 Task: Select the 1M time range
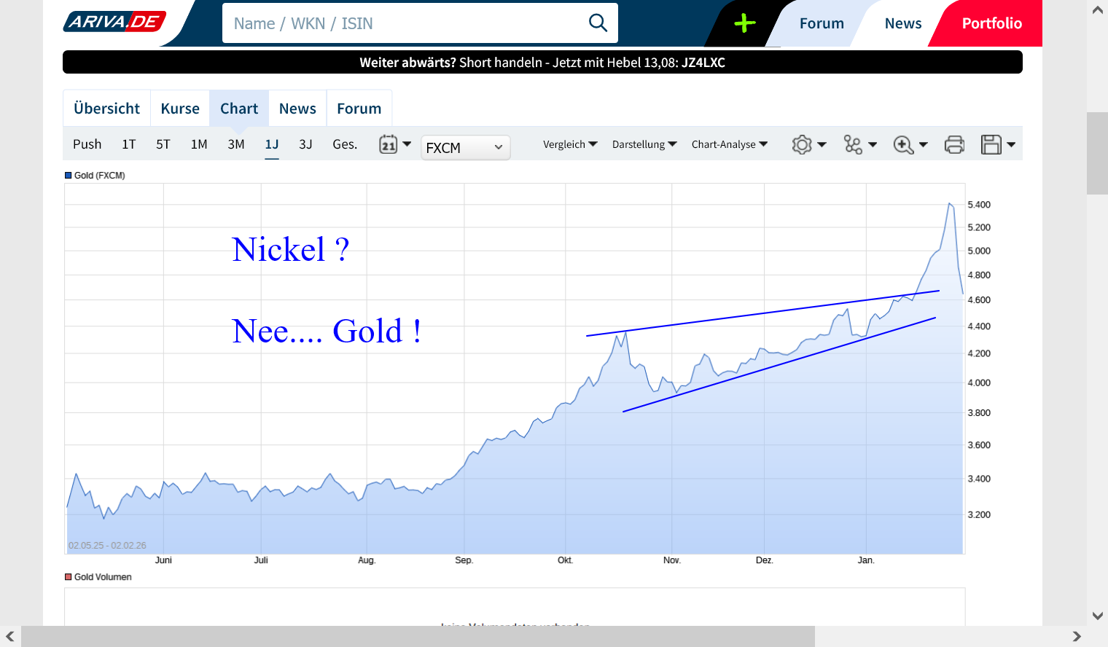(199, 144)
